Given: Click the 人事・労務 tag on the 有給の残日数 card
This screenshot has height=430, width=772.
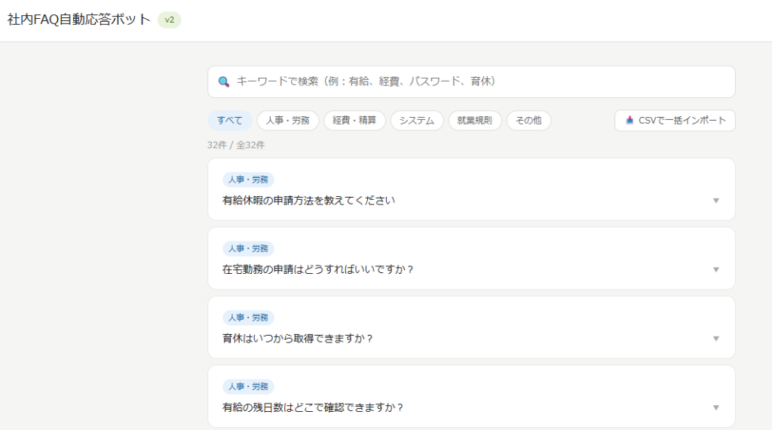Looking at the screenshot, I should tap(248, 387).
